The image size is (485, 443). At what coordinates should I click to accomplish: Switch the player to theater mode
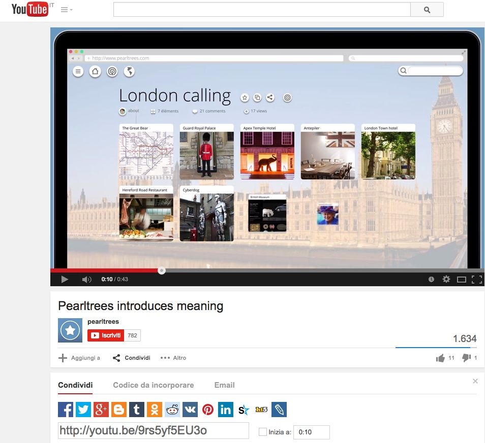[x=462, y=280]
